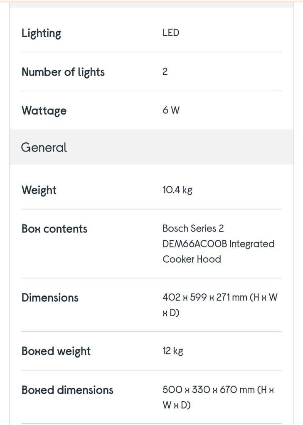Viewport: 303px width, 425px height.
Task: Select the Dimensions label
Action: coord(50,298)
